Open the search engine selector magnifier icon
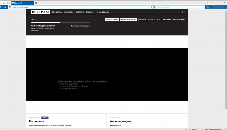This screenshot has height=130, width=227. 155,7
